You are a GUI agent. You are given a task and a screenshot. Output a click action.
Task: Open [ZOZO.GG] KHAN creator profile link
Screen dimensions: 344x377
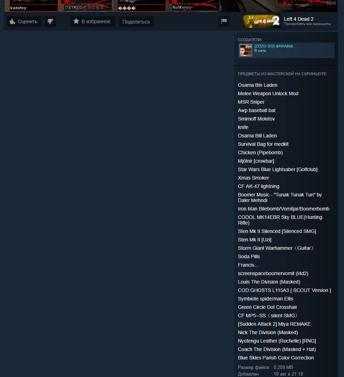click(274, 46)
